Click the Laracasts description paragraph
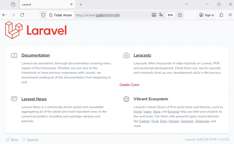 tap(177, 68)
